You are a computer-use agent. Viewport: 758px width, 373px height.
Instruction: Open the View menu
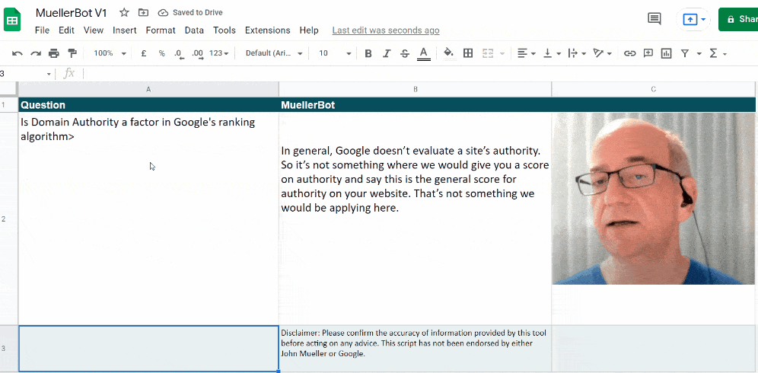pos(94,30)
